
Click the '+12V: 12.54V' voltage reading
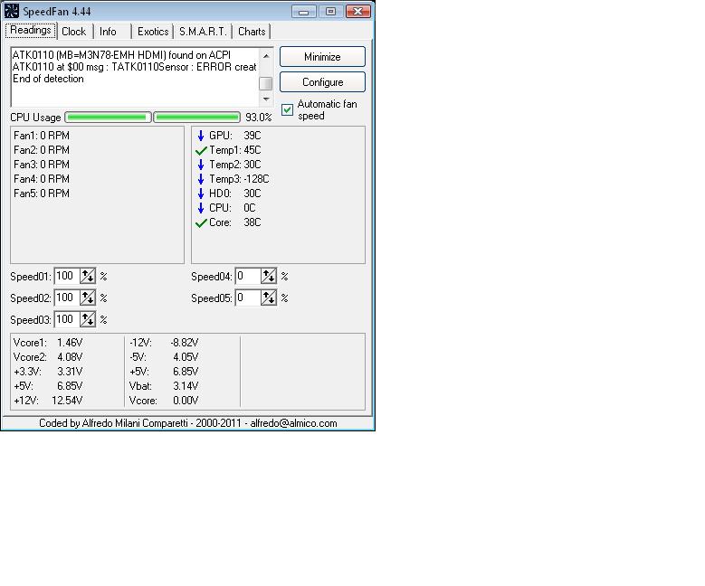48,401
